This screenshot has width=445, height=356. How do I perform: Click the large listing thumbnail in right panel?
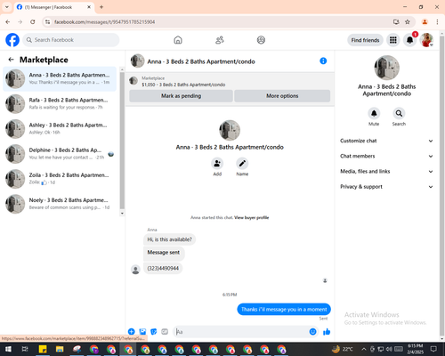coord(386,68)
